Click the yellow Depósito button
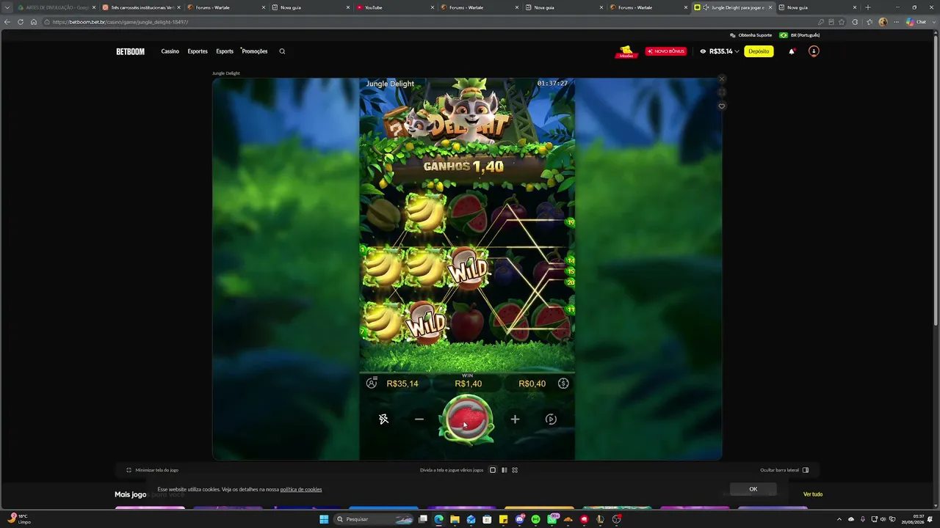 coord(759,51)
